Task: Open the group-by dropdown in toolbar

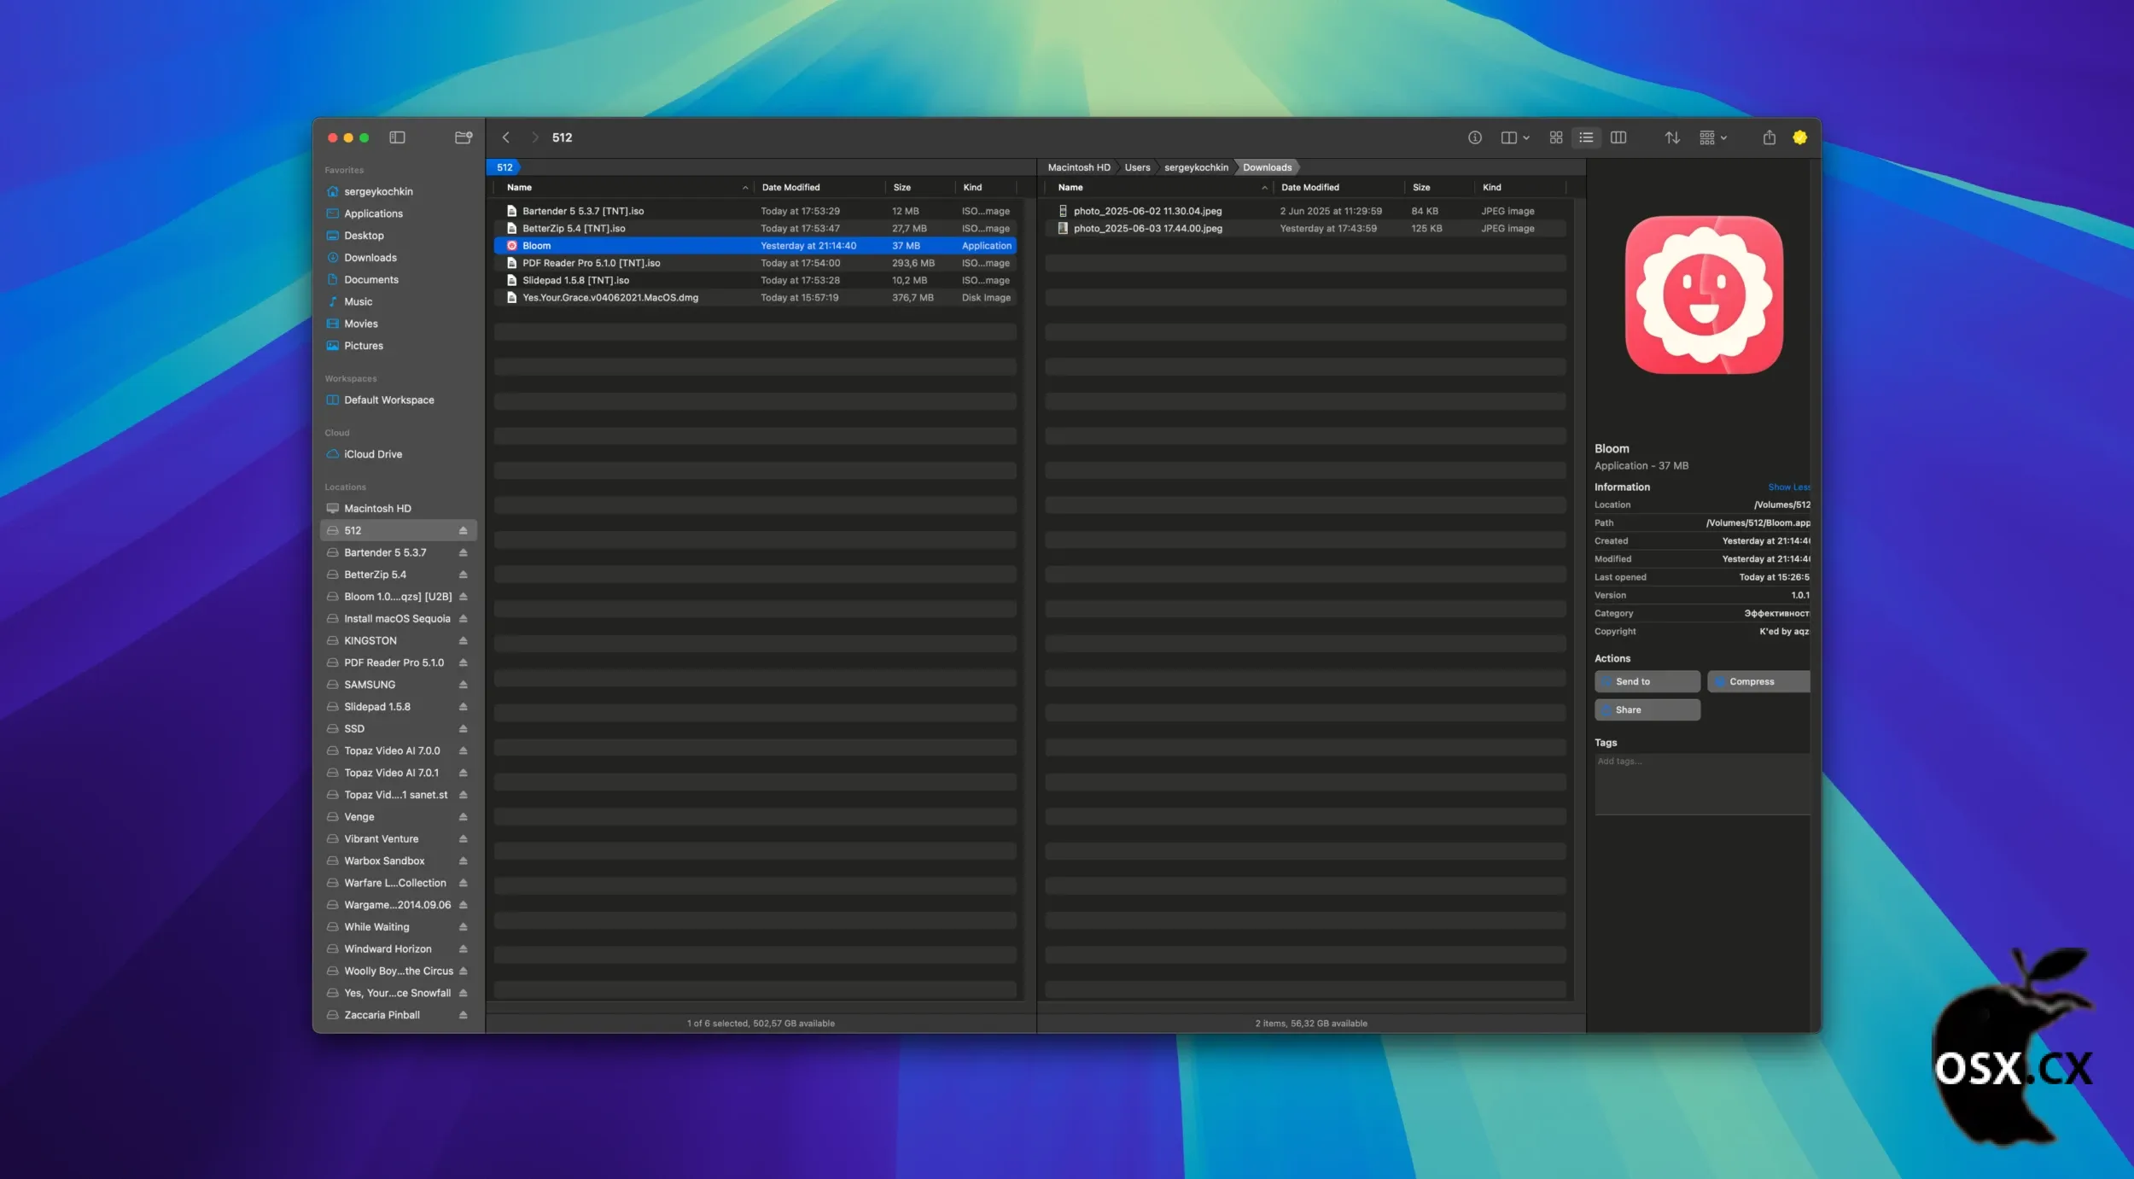Action: click(x=1713, y=137)
